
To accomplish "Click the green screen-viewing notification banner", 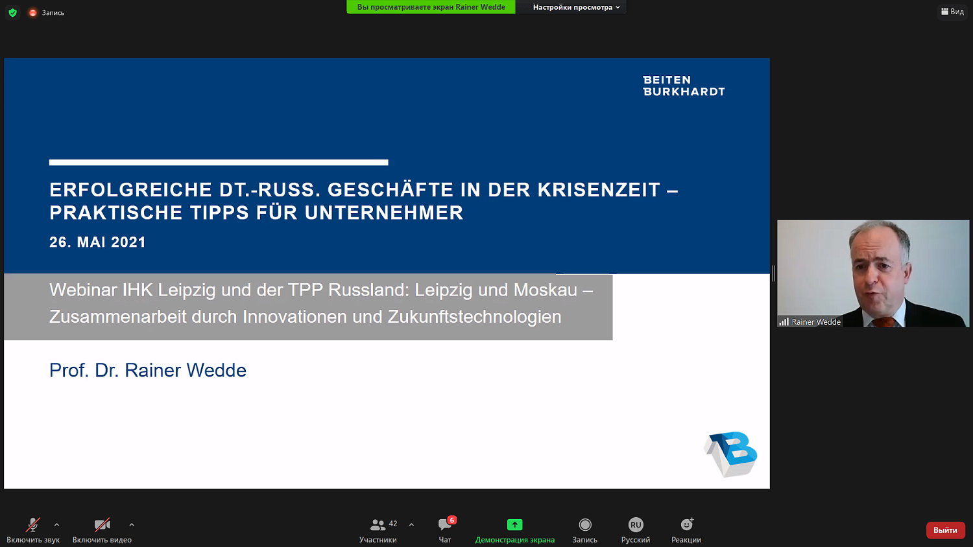I will (431, 7).
